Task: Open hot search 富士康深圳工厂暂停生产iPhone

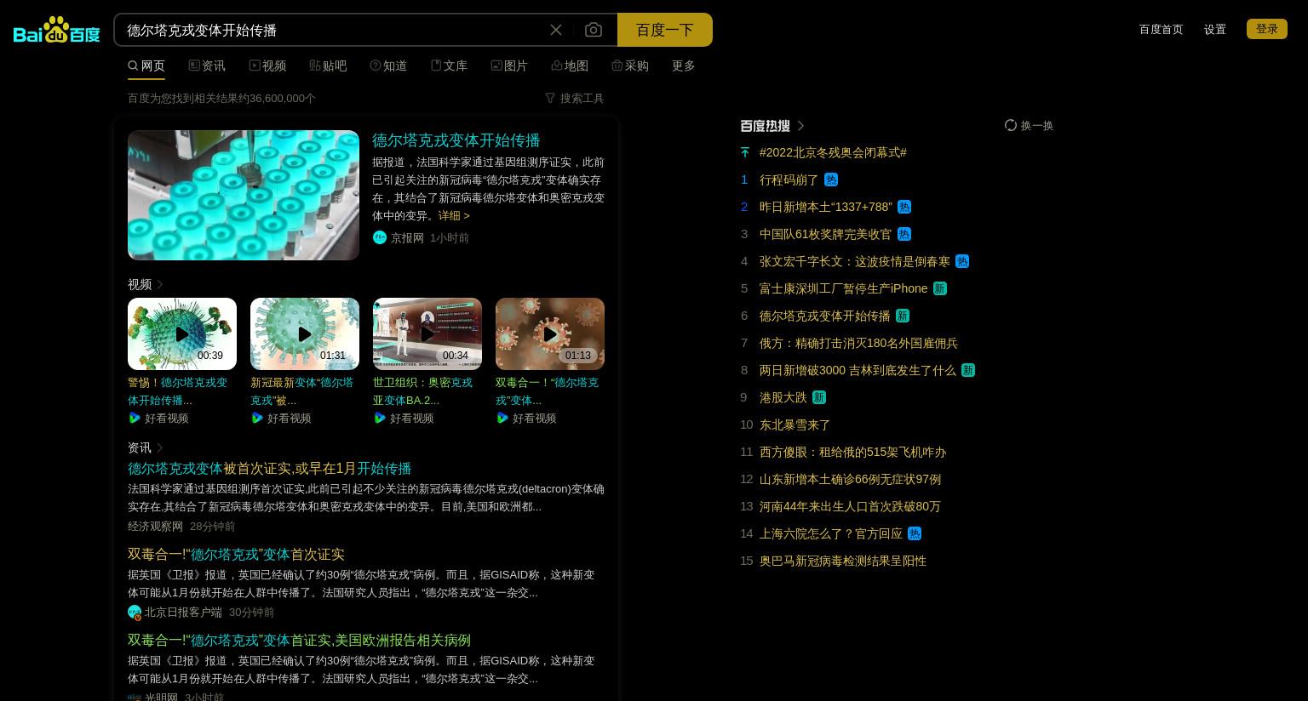Action: 844,288
